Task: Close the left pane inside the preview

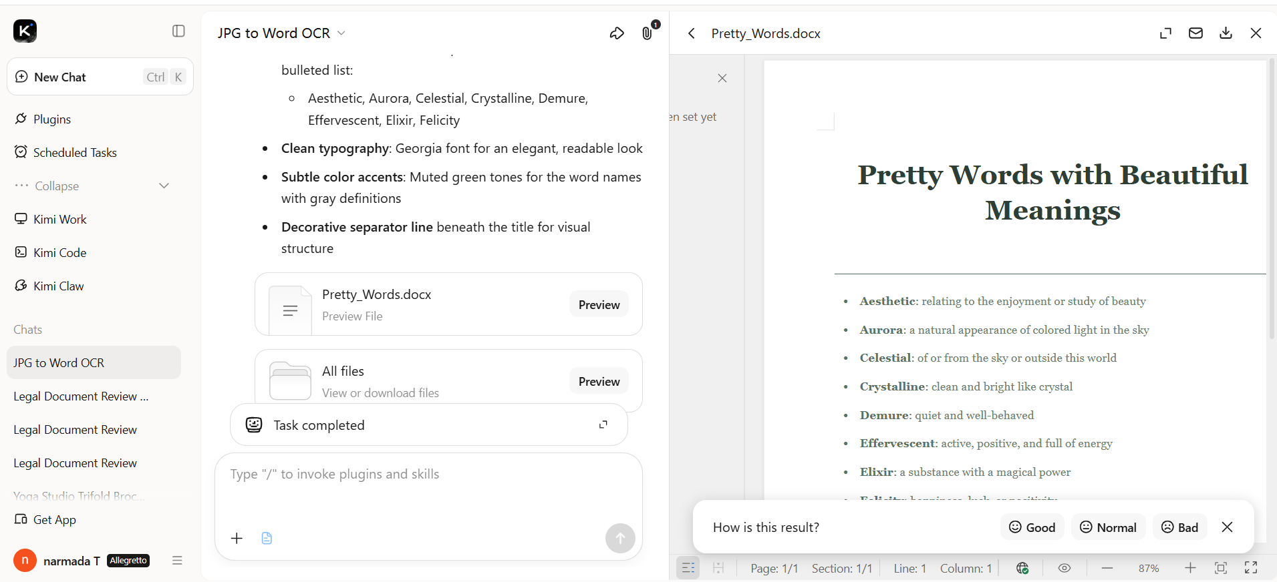Action: [x=722, y=78]
